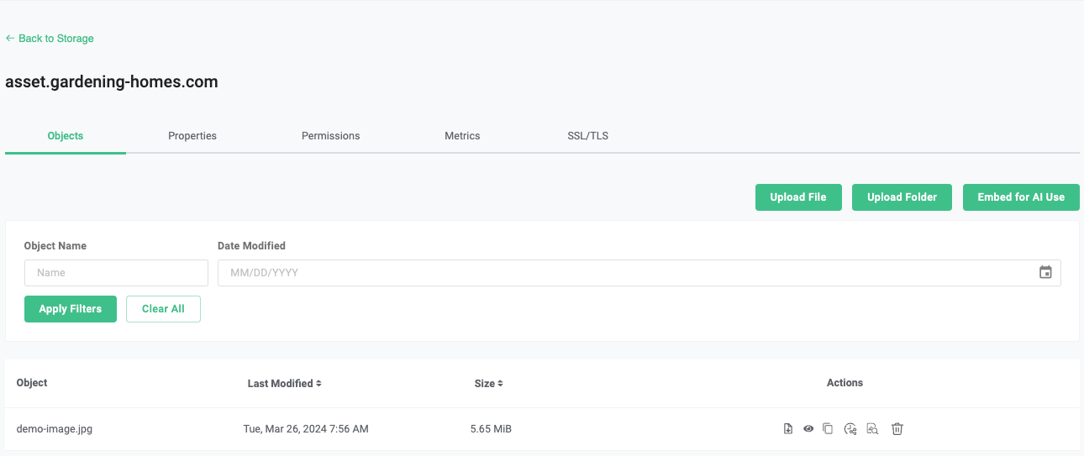The image size is (1084, 456).
Task: Go to the SSL/TLS tab
Action: pyautogui.click(x=587, y=136)
